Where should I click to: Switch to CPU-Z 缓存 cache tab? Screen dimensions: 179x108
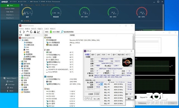click(x=93, y=55)
